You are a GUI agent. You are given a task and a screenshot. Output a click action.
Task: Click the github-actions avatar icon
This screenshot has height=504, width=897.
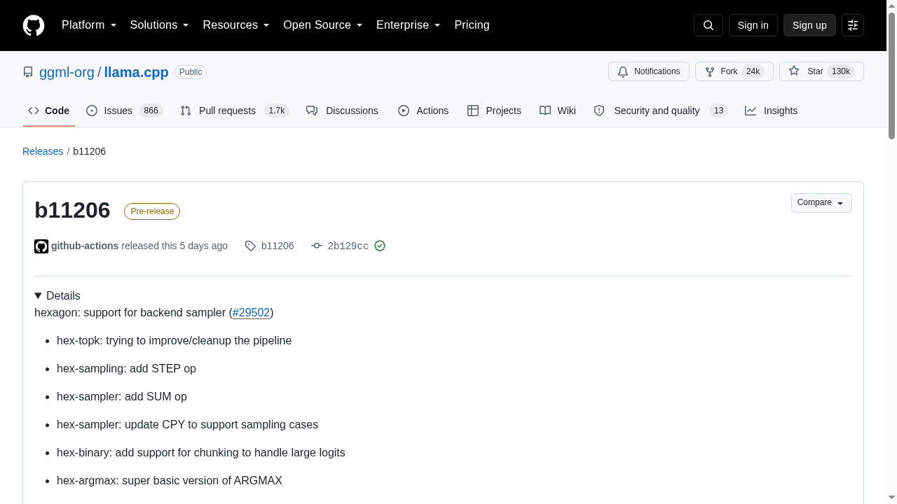(x=41, y=246)
